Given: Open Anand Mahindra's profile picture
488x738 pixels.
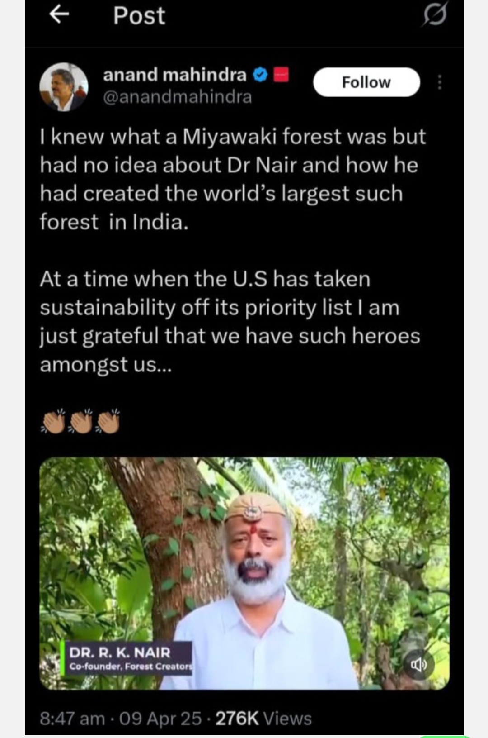Looking at the screenshot, I should (x=64, y=86).
